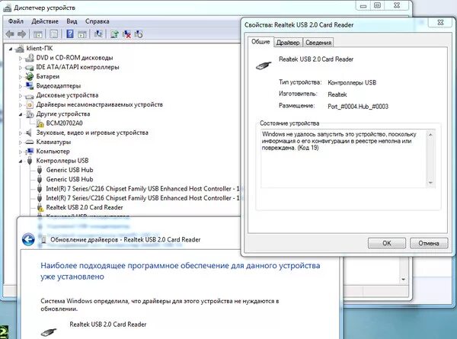Collapse the Другие устройства node
The image size is (457, 339).
[x=21, y=114]
